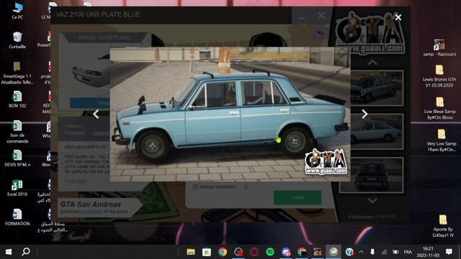Open the battery status tray icon

click(395, 252)
